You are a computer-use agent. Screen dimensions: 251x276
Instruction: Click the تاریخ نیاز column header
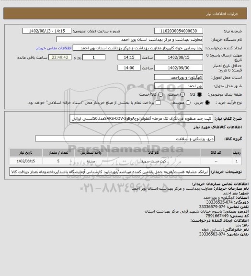click(26, 152)
